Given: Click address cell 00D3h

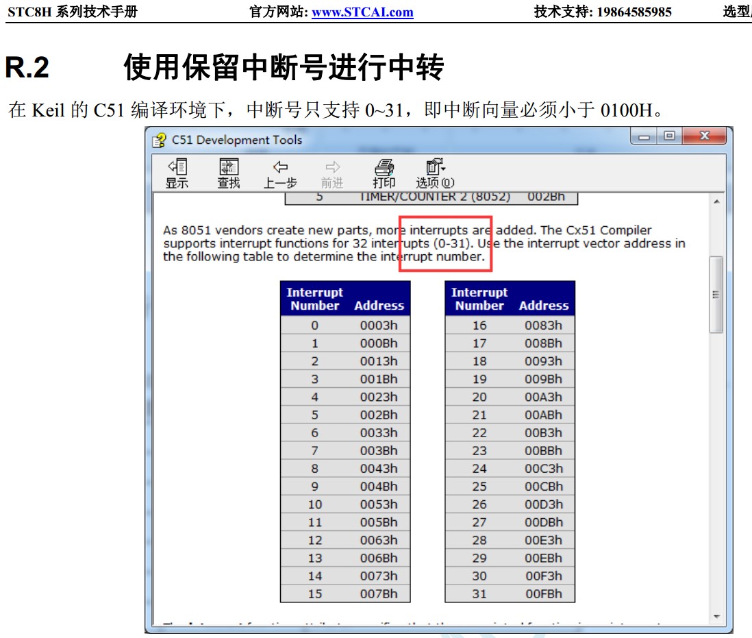Looking at the screenshot, I should pos(543,504).
